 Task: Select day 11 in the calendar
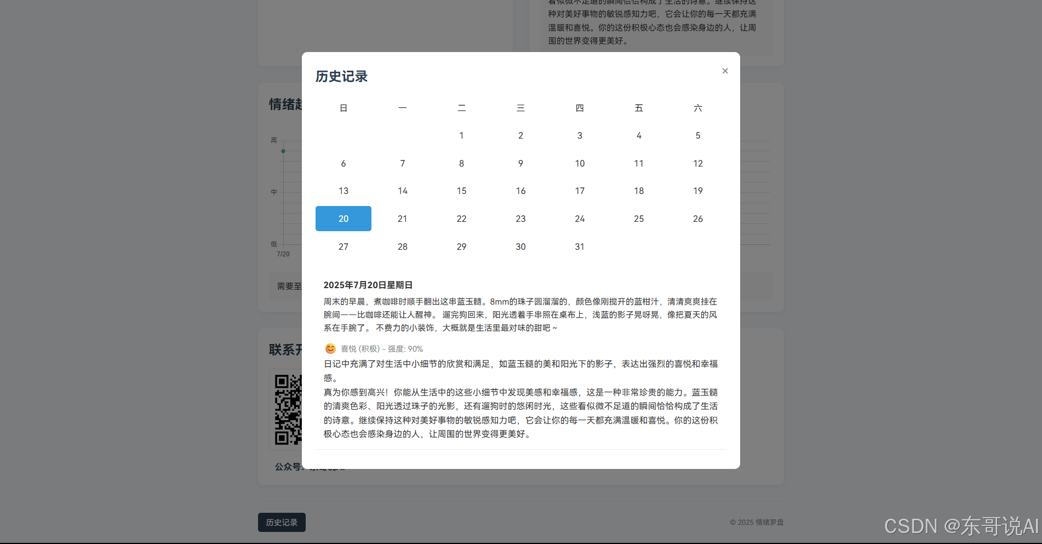click(639, 163)
